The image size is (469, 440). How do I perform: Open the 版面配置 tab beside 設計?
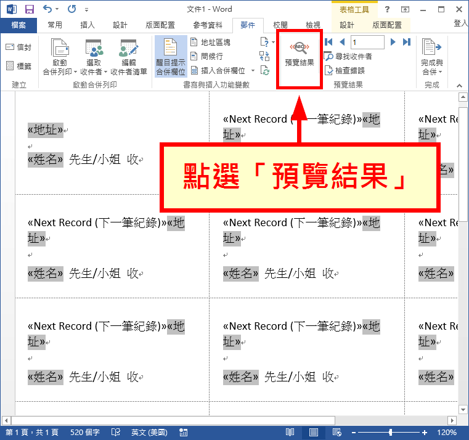click(160, 25)
